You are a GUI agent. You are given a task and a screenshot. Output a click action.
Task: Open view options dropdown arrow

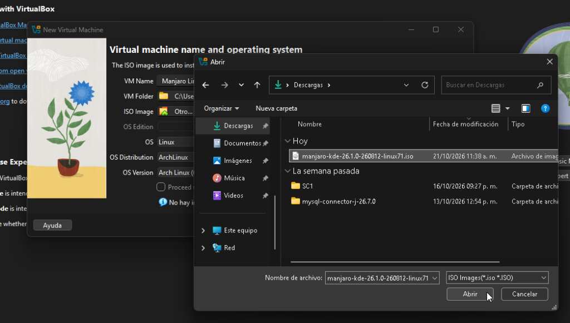[508, 108]
